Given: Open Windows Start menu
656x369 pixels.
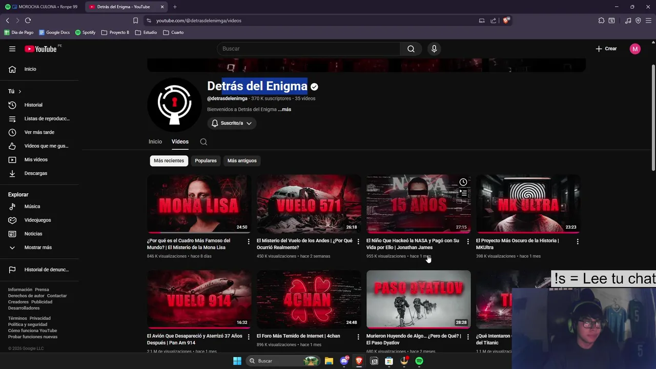Looking at the screenshot, I should [x=237, y=361].
